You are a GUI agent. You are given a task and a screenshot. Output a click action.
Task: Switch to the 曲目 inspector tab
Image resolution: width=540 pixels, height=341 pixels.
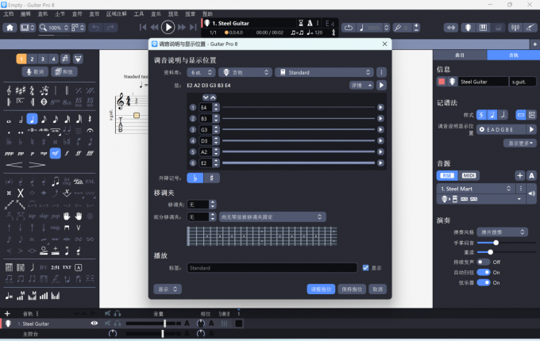coord(460,55)
